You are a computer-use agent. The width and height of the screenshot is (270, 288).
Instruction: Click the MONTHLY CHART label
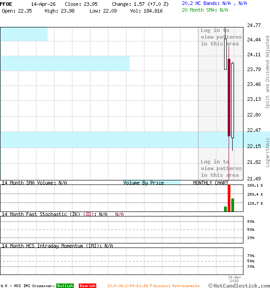pos(211,183)
